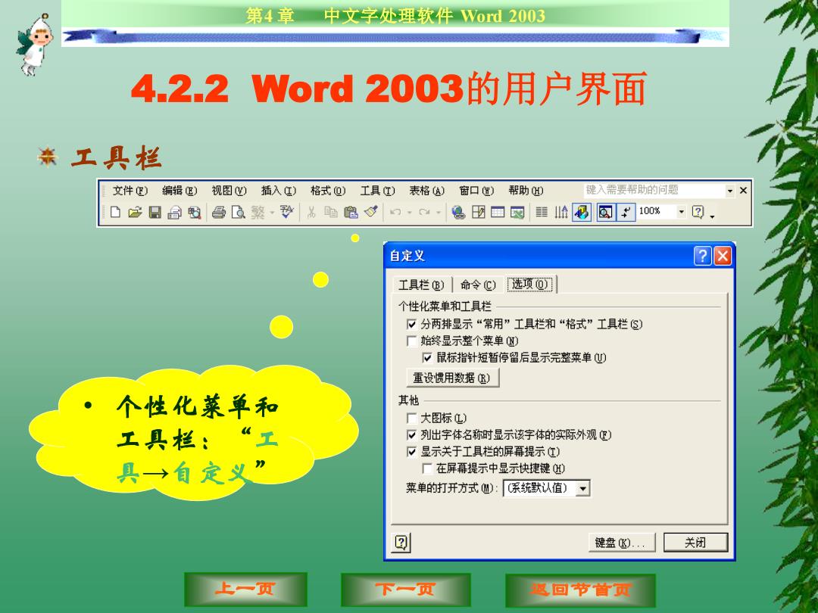This screenshot has width=818, height=613.
Task: Switch to the 命令(C) tab
Action: pyautogui.click(x=478, y=285)
